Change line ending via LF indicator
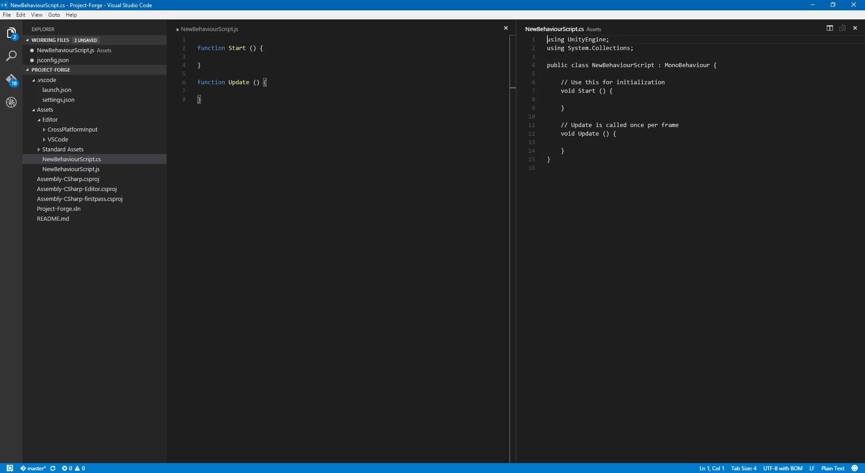This screenshot has height=473, width=865. (x=812, y=468)
